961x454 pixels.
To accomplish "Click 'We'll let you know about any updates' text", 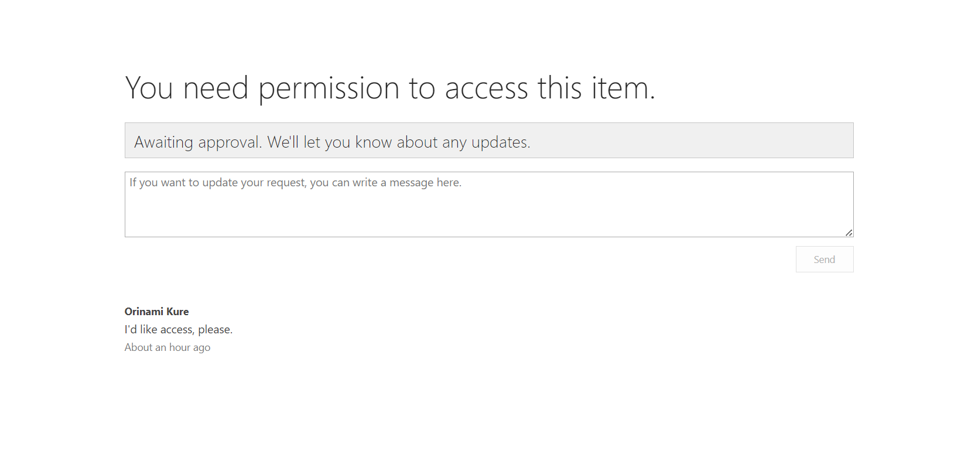I will pos(398,142).
